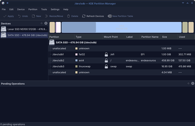The image size is (195, 126).
Task: Select Lexar SSD NS100 512GB device
Action: [x=24, y=29]
